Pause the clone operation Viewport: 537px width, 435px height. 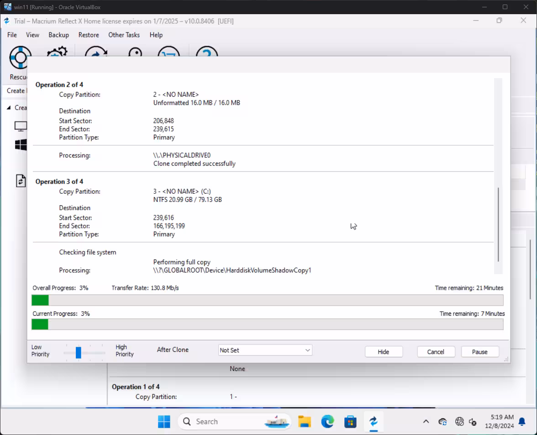(480, 352)
